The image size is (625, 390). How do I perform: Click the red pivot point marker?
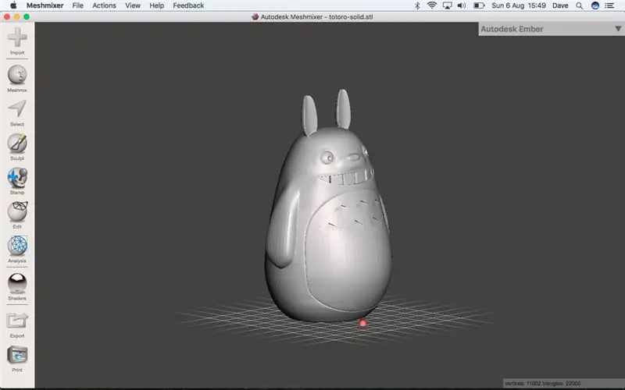pos(362,323)
